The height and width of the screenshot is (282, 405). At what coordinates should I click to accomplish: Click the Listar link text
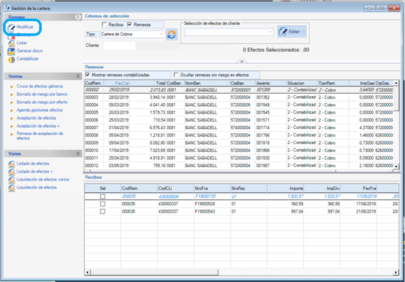tap(22, 43)
